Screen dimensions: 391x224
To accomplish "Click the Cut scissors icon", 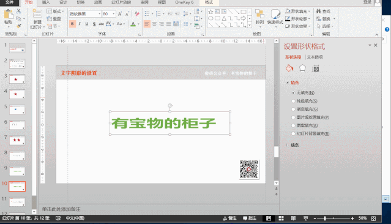I will point(19,11).
